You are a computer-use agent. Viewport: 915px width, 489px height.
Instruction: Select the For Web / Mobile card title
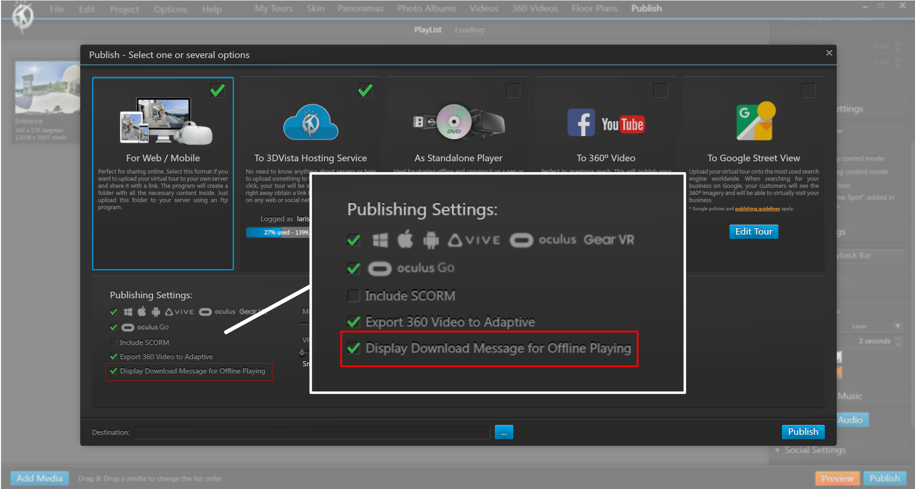[x=163, y=158]
